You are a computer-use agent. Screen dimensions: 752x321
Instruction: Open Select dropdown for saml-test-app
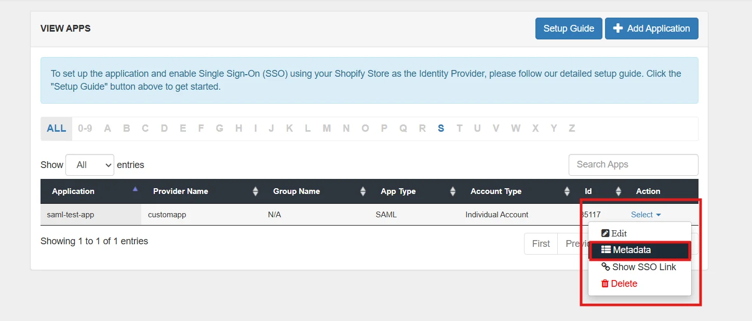(x=646, y=215)
